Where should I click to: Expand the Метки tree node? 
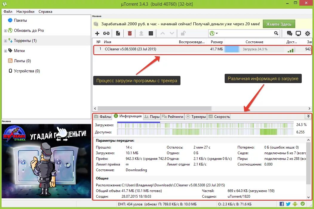[5, 51]
